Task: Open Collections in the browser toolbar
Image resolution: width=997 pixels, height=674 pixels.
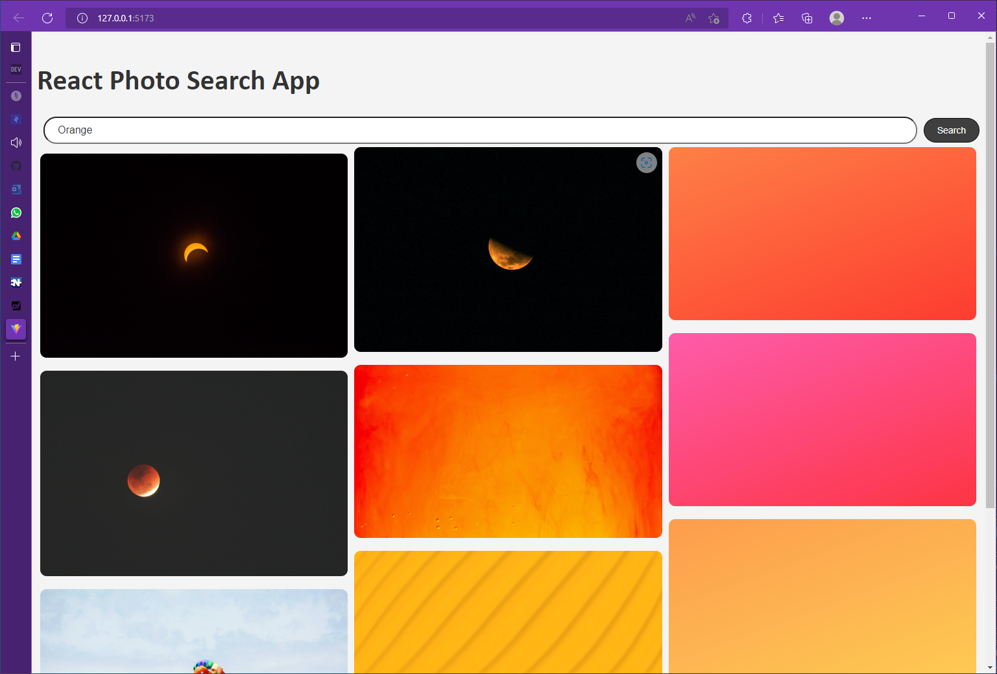Action: (x=806, y=17)
